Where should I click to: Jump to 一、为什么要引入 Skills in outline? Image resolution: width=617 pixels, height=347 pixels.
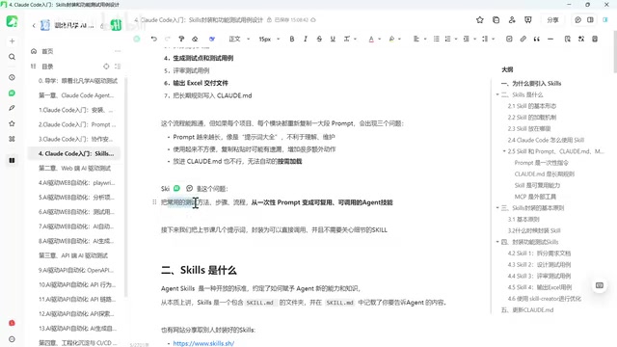[x=531, y=84]
